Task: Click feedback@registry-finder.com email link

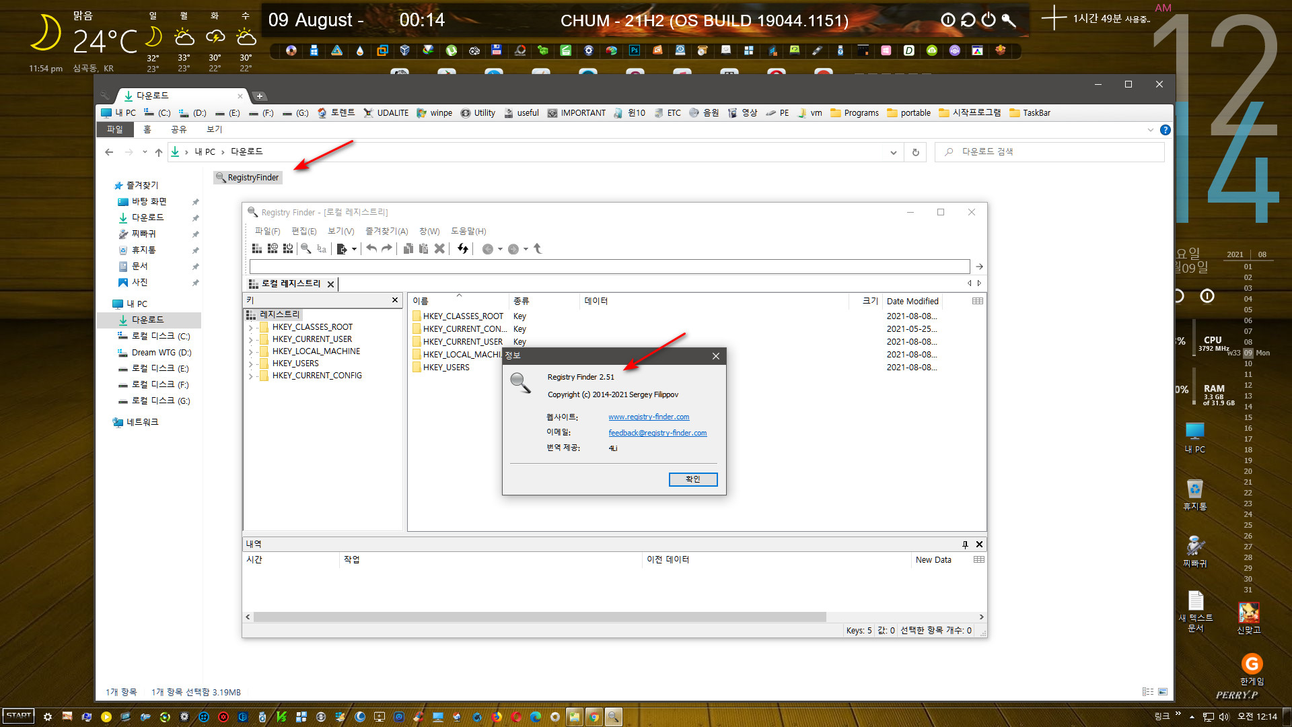Action: point(657,434)
